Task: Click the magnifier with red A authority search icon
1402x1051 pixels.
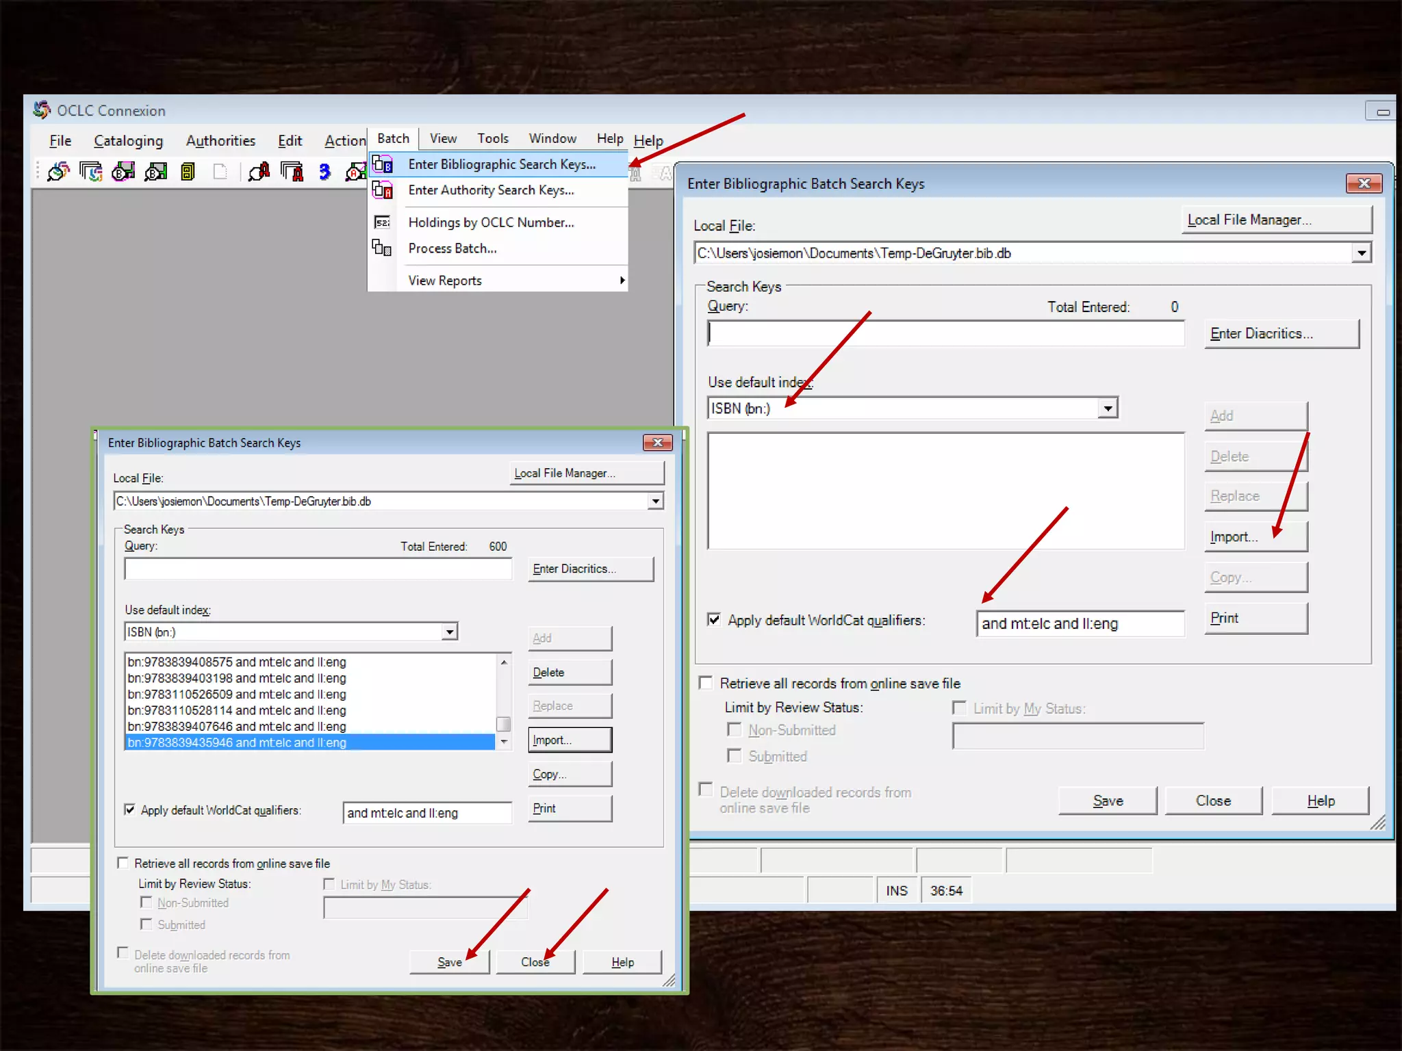Action: [259, 171]
